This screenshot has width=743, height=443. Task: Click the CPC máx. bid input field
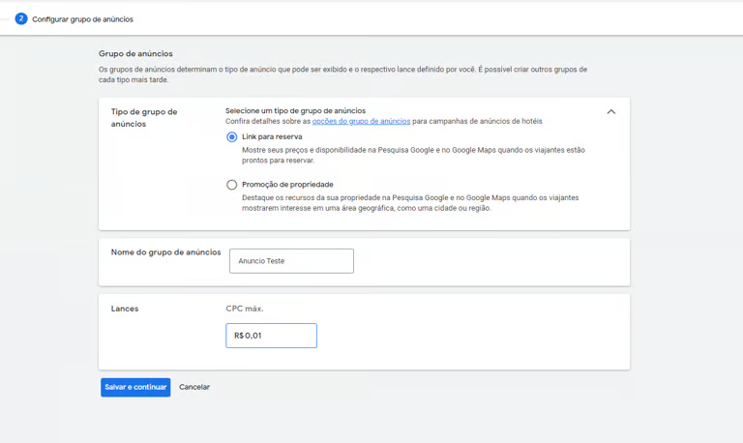pyautogui.click(x=271, y=336)
